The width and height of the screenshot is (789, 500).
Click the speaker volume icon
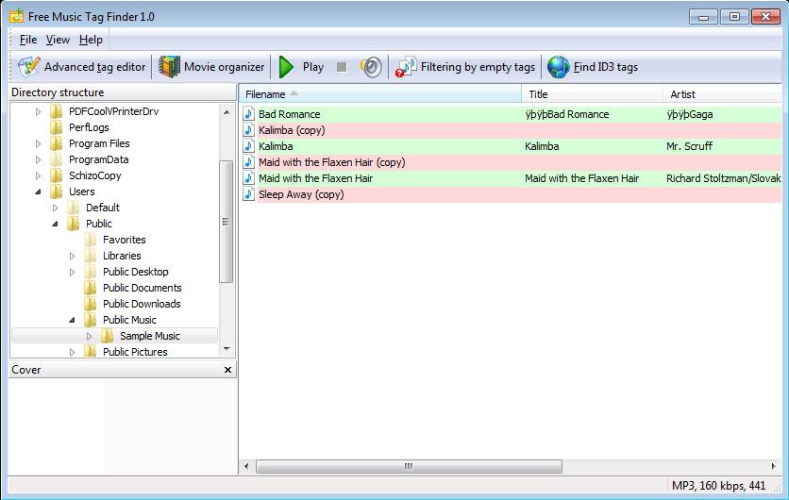372,67
